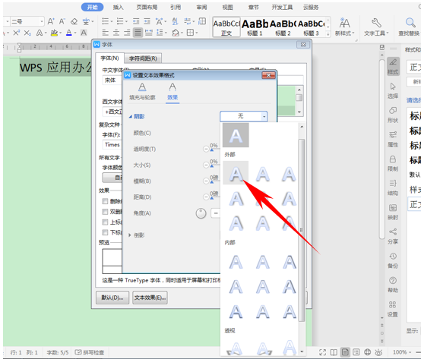Apply superscript formatting

click(x=17, y=33)
